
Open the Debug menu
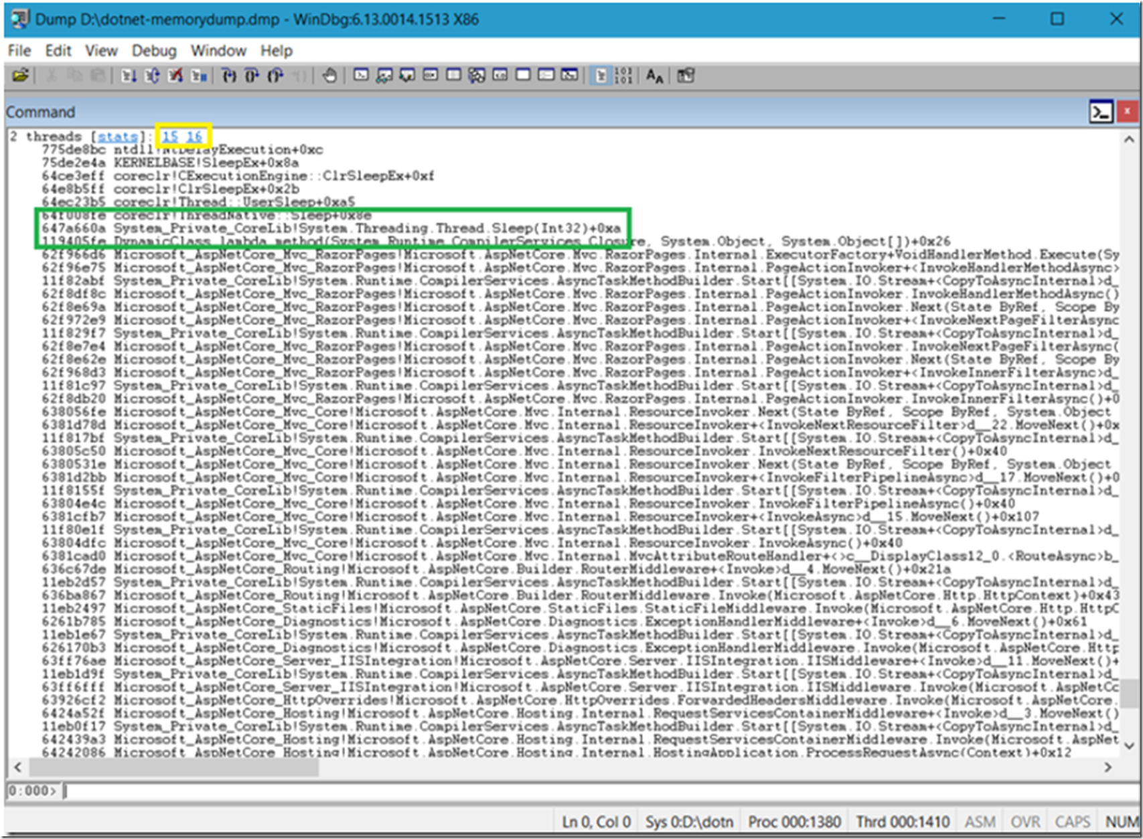[x=153, y=51]
